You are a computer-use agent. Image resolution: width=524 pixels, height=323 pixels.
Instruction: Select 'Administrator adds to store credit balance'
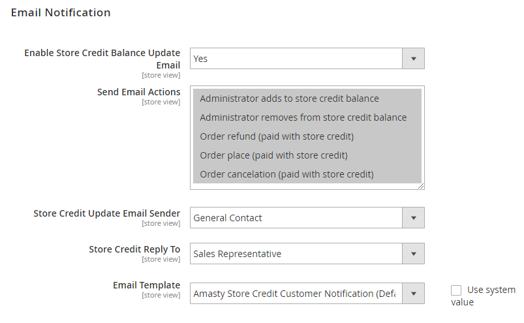click(x=289, y=99)
